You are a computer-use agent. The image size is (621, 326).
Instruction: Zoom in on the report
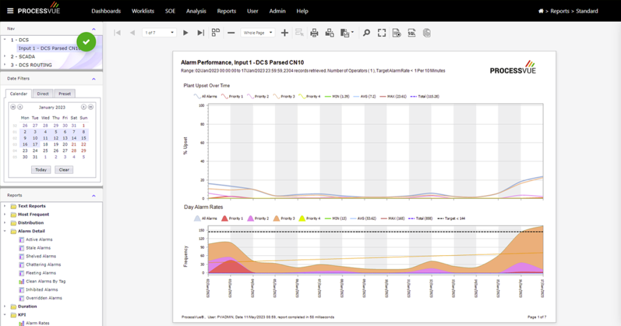[284, 33]
